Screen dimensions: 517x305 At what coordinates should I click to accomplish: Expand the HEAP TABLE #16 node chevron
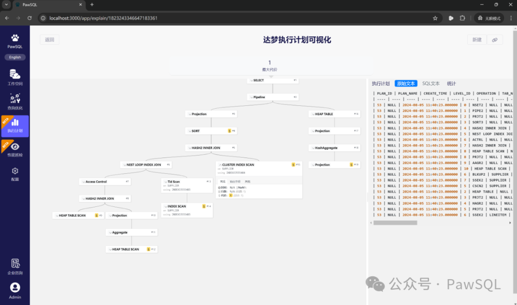pos(313,114)
